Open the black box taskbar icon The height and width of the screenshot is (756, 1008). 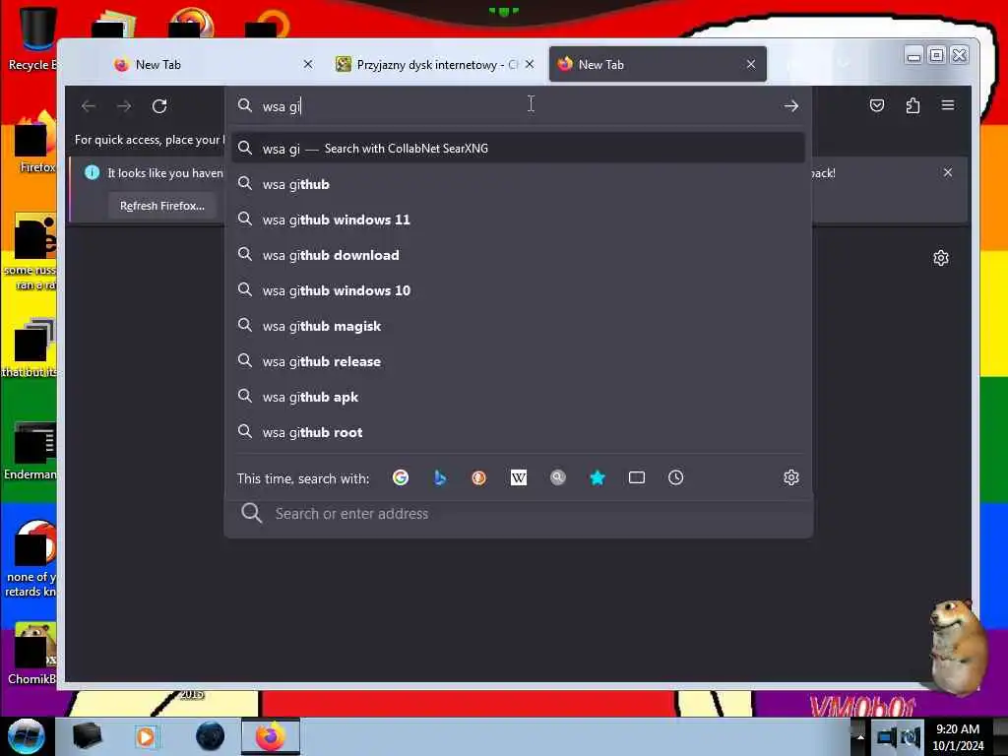point(87,736)
